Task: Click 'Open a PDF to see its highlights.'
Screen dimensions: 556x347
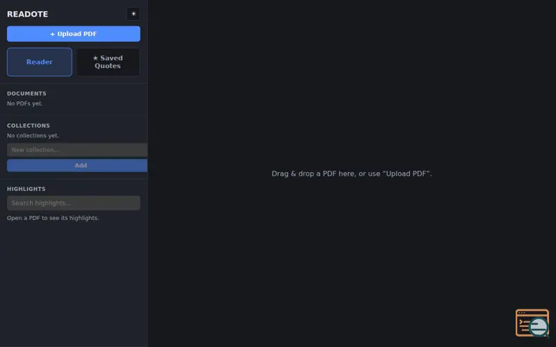Action: 53,218
